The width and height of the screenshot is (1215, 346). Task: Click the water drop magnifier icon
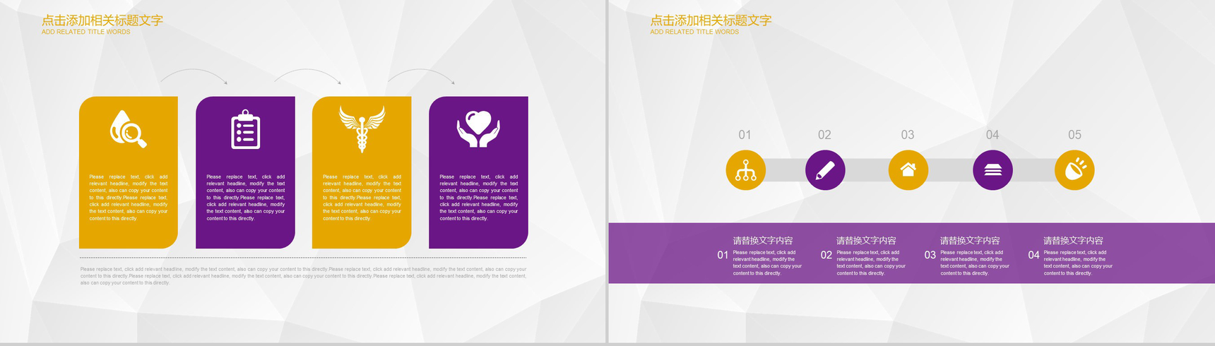(128, 129)
